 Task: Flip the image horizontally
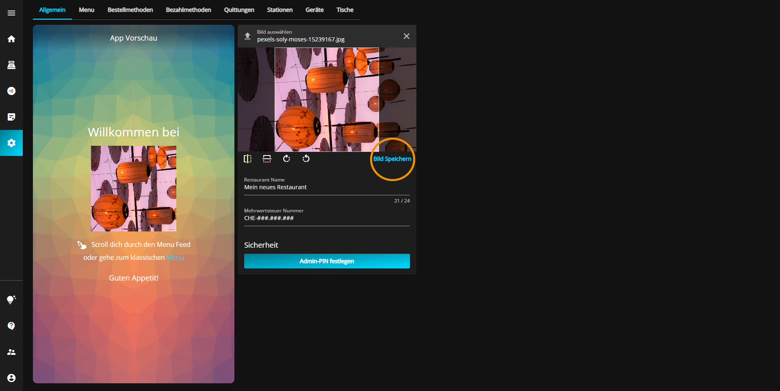[247, 159]
